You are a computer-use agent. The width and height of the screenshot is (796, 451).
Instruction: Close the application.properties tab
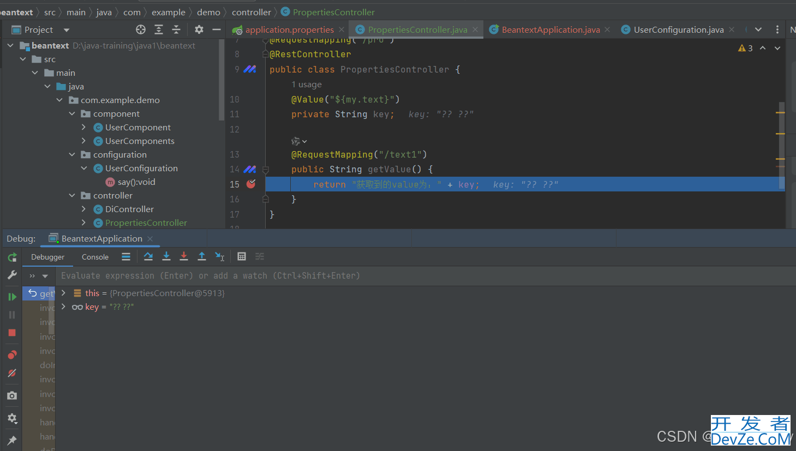pyautogui.click(x=342, y=29)
